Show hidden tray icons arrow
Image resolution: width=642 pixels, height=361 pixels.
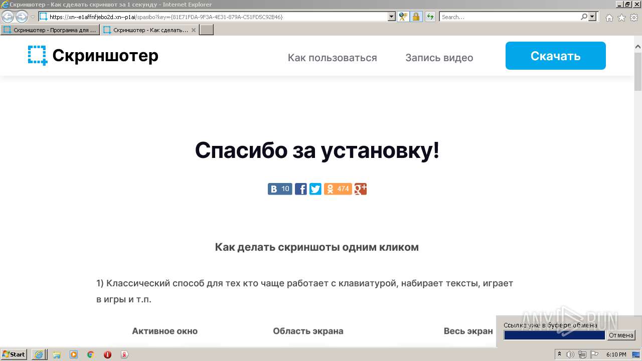tap(560, 354)
